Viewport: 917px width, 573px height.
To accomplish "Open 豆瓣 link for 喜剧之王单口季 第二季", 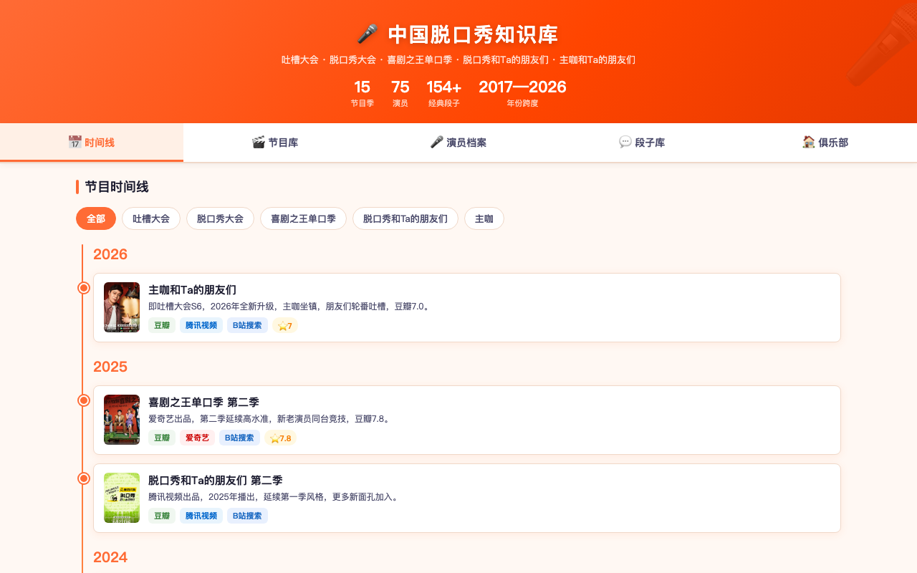I will (162, 438).
